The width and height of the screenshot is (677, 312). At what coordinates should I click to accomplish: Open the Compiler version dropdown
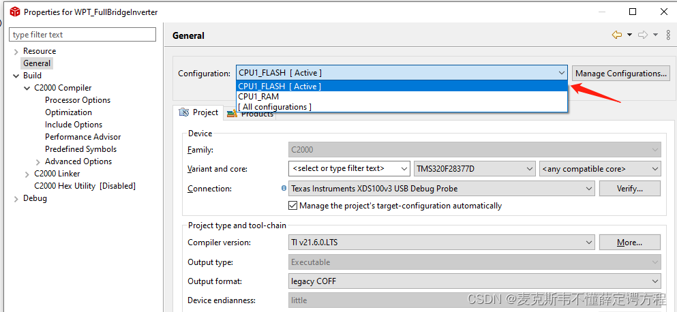click(441, 243)
